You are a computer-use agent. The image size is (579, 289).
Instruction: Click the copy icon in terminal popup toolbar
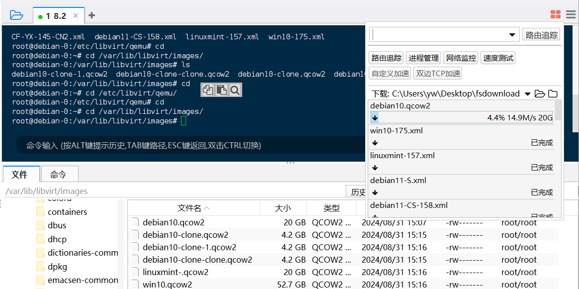click(x=208, y=90)
